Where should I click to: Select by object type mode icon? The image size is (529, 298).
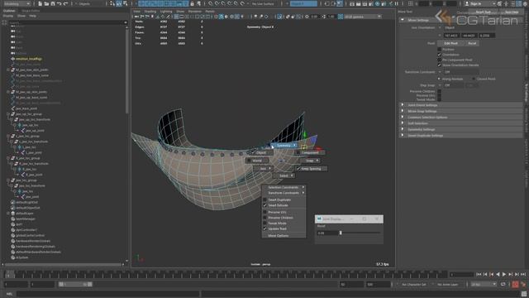pyautogui.click(x=119, y=3)
